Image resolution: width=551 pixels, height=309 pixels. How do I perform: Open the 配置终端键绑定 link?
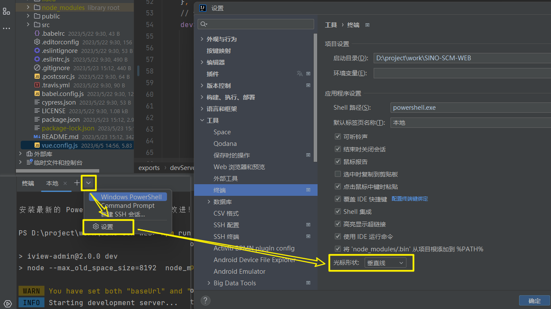pos(409,199)
